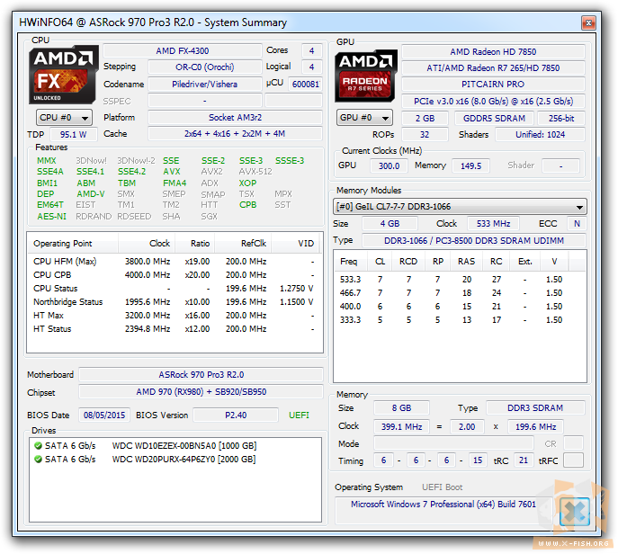Select the 533.3 frequency row in memory timings
618x554 pixels.
click(x=460, y=280)
